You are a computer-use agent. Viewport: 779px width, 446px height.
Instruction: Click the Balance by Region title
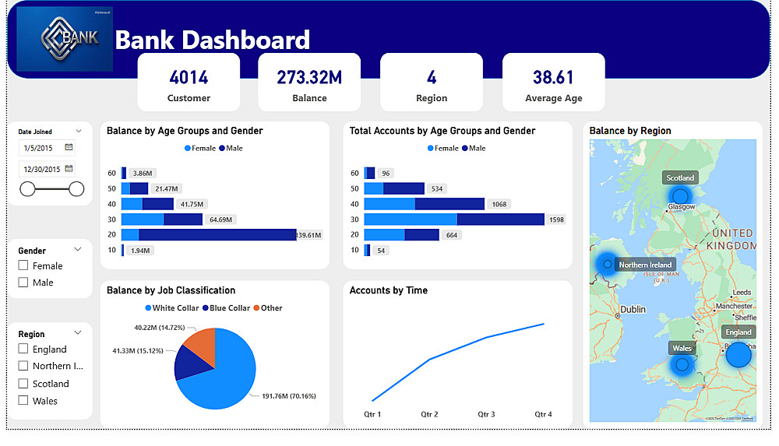point(630,131)
